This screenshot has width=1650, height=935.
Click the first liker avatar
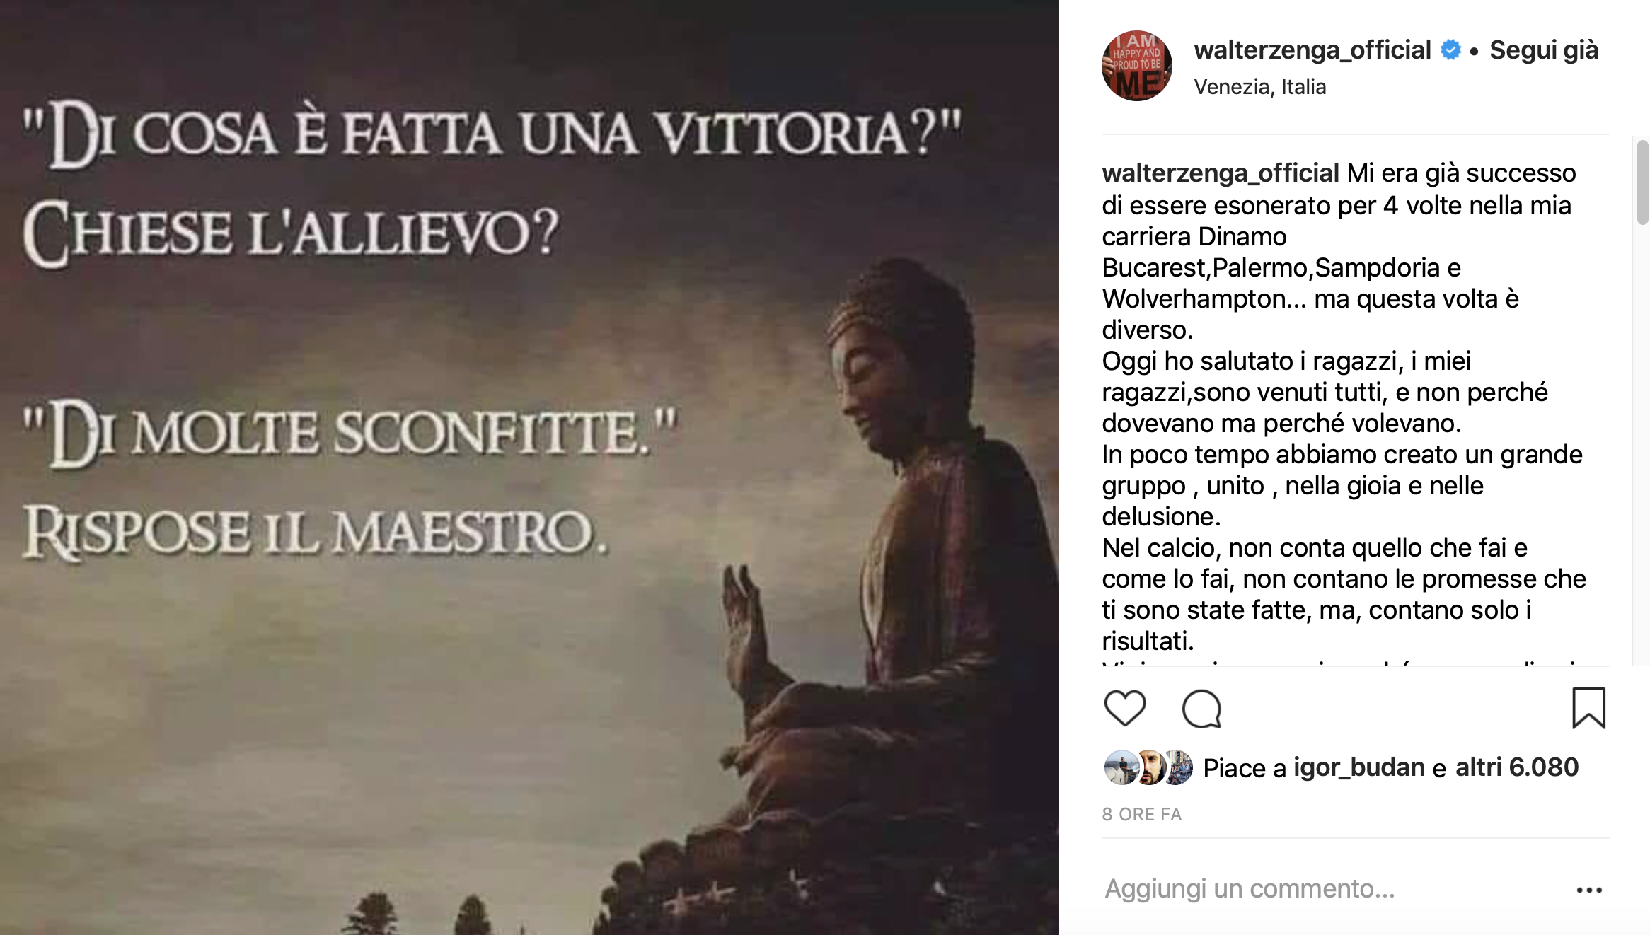(1121, 767)
